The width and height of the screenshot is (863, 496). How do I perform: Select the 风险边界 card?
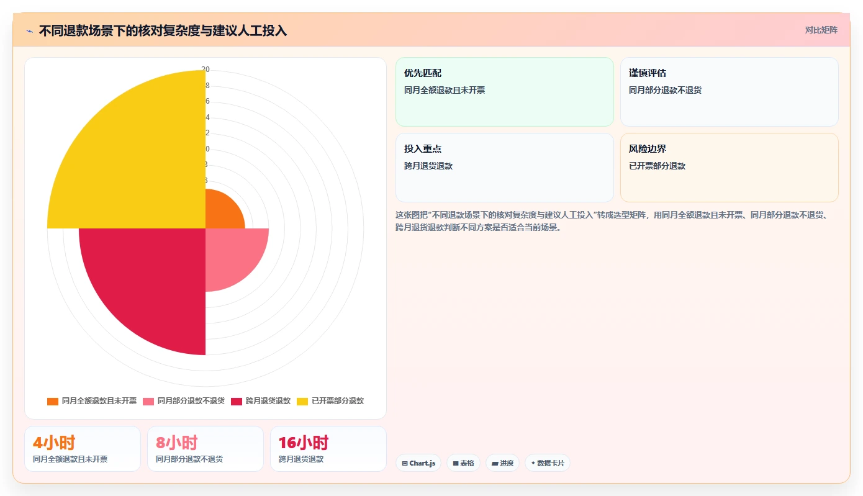729,168
